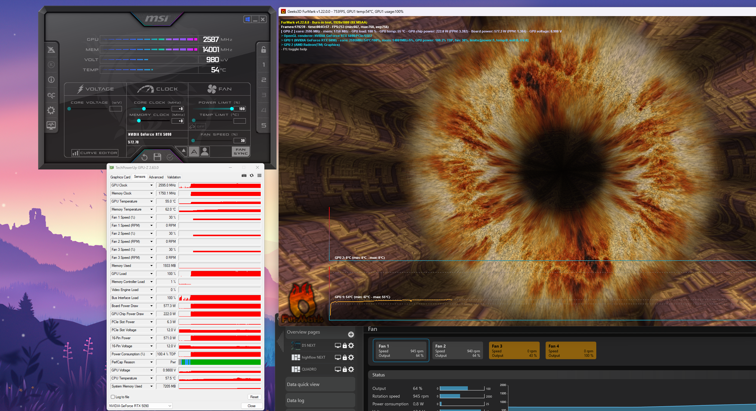The width and height of the screenshot is (756, 411).
Task: Click the profile lock icon
Action: [x=263, y=49]
